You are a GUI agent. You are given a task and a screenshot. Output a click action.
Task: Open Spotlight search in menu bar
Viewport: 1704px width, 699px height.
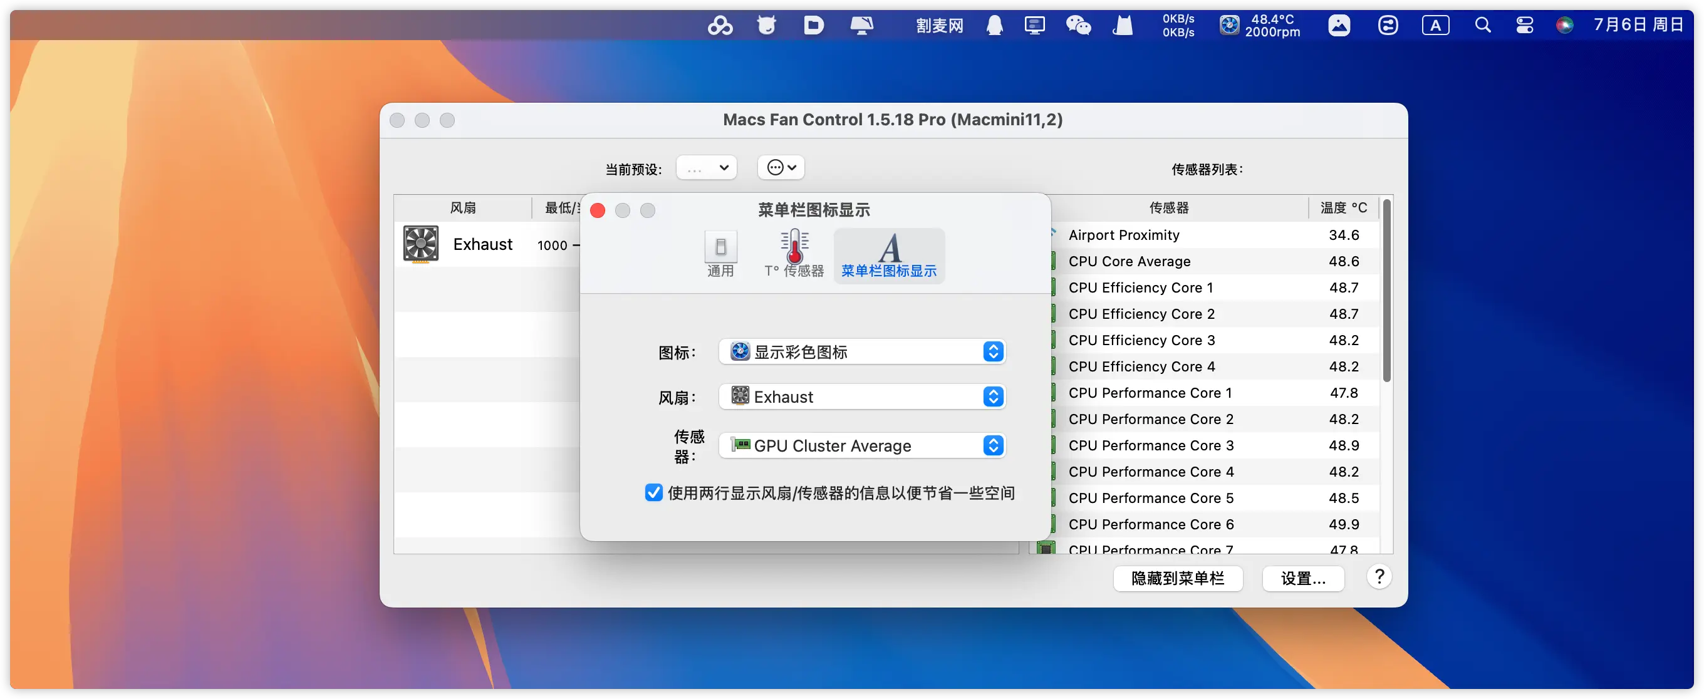coord(1482,25)
